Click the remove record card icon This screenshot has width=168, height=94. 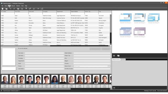coord(22,9)
